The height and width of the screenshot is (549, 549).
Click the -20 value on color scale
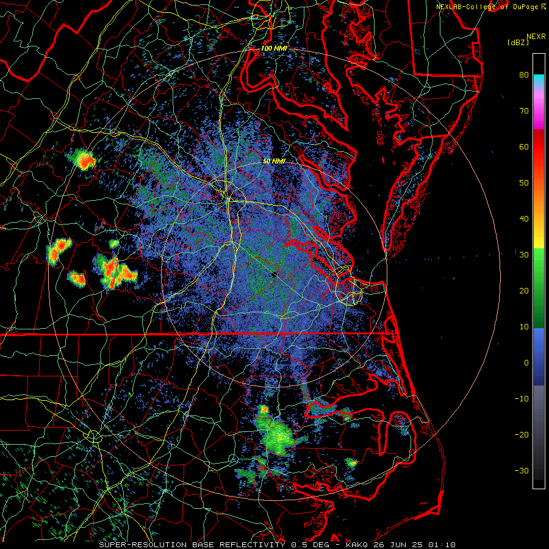click(522, 435)
